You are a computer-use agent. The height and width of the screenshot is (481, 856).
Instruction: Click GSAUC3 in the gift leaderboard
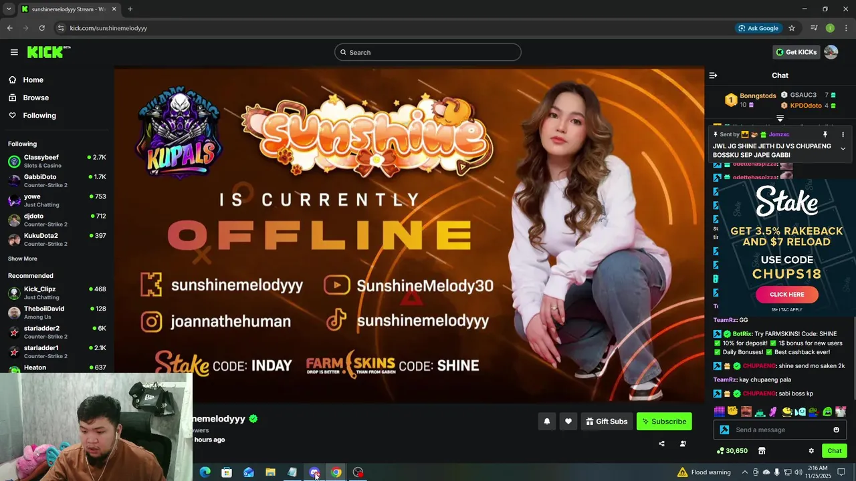coord(803,95)
